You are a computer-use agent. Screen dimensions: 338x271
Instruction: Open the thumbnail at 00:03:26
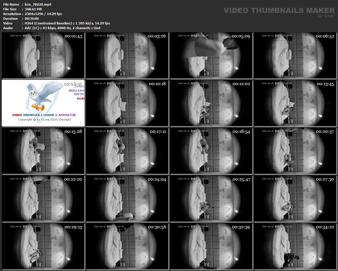127,55
